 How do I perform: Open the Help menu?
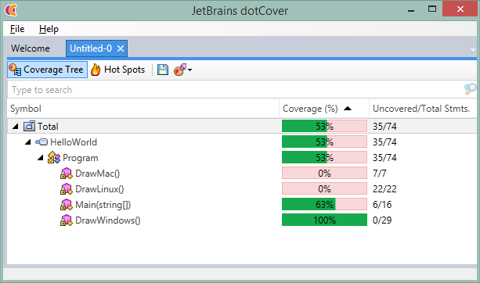(x=49, y=29)
